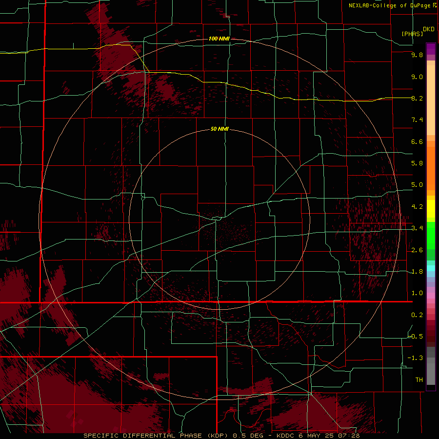The width and height of the screenshot is (439, 439).
Task: Click the 7.4 scale value
Action: pos(417,120)
